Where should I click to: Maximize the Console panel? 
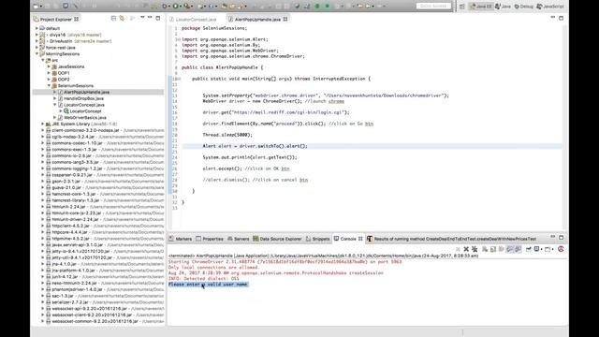point(562,237)
